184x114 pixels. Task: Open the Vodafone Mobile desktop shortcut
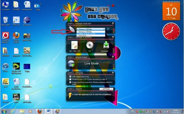click(6, 38)
